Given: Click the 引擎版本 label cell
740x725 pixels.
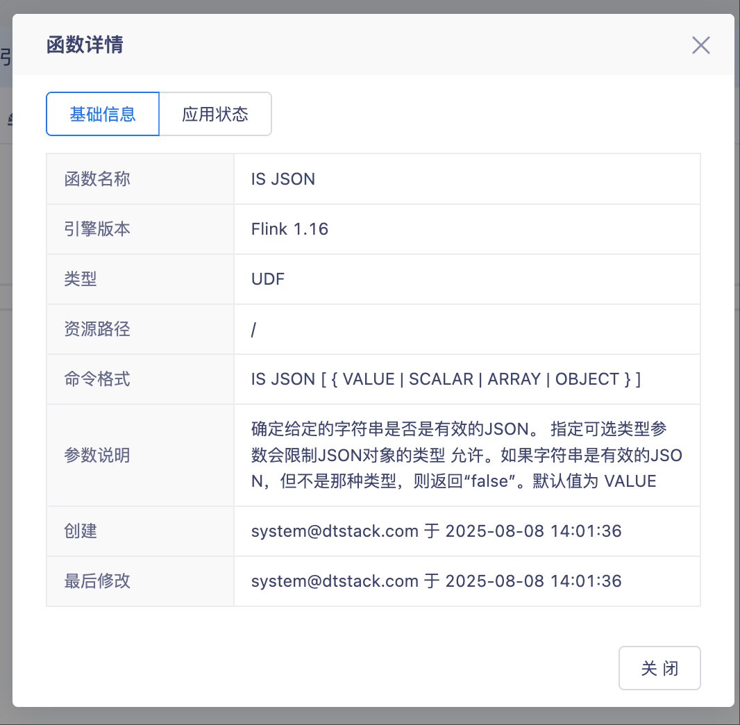Looking at the screenshot, I should [97, 229].
